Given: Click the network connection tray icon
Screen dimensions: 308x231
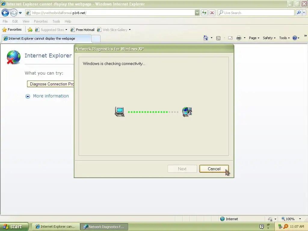Looking at the screenshot, I should point(280,226).
